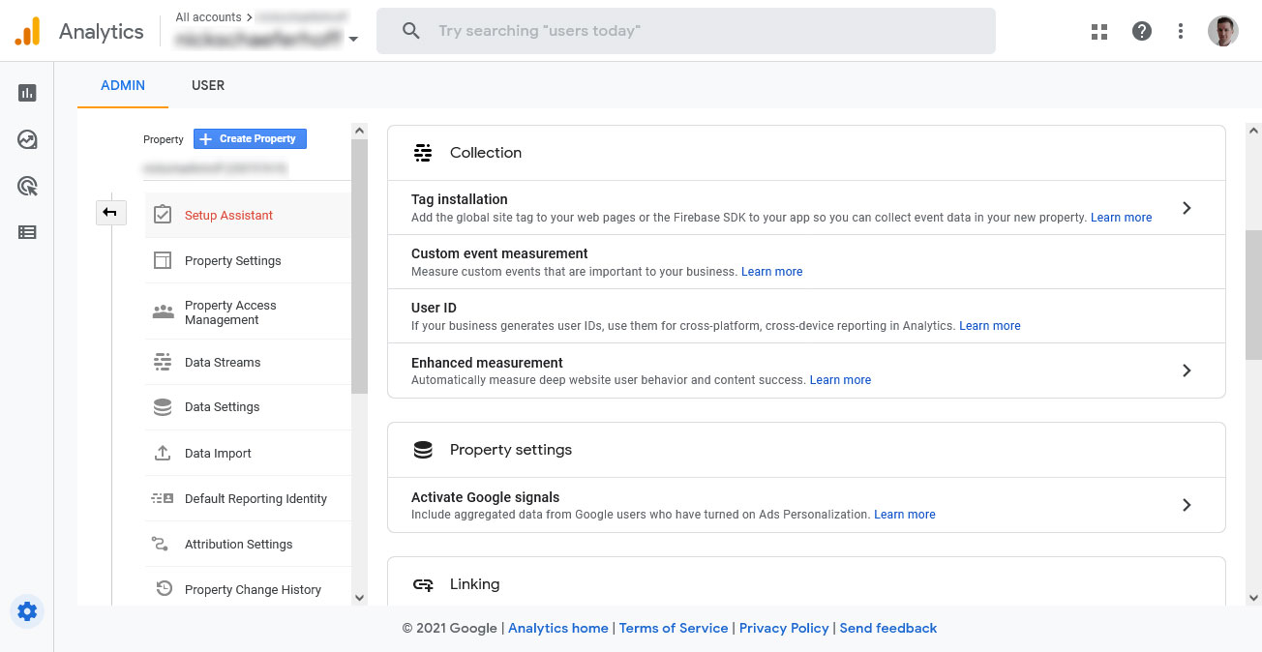The image size is (1262, 652).
Task: Open Learn more link for Google signals
Action: (904, 515)
